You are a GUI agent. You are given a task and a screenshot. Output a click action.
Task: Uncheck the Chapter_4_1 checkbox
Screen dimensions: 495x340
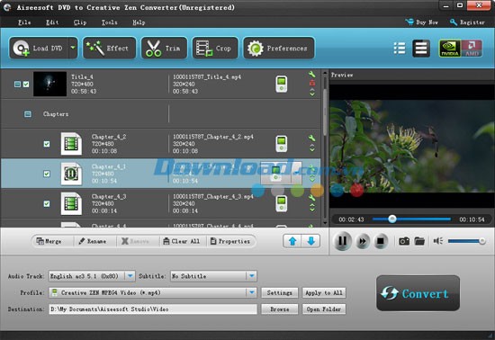(x=47, y=174)
